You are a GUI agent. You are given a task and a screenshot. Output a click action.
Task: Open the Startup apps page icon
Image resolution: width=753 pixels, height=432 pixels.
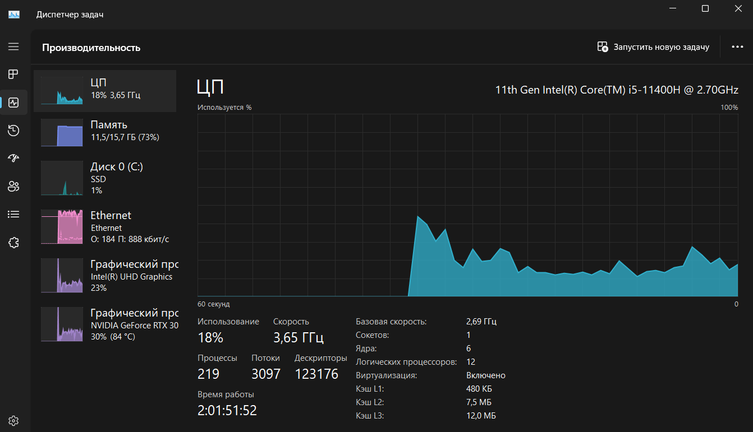click(x=13, y=158)
